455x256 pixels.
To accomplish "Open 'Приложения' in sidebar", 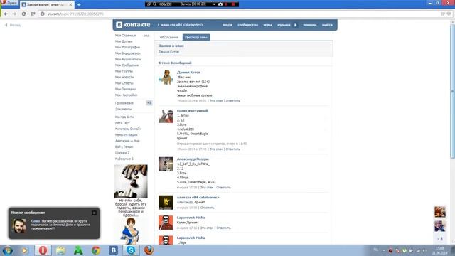I will (124, 103).
